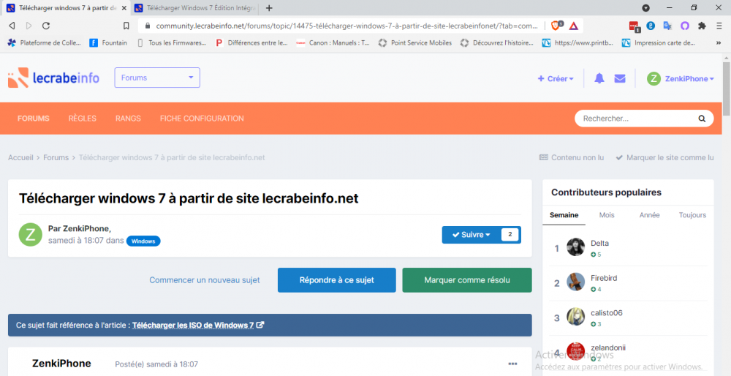This screenshot has height=376, width=731.
Task: Click Commencer un nouveau sujet link
Action: (x=205, y=280)
